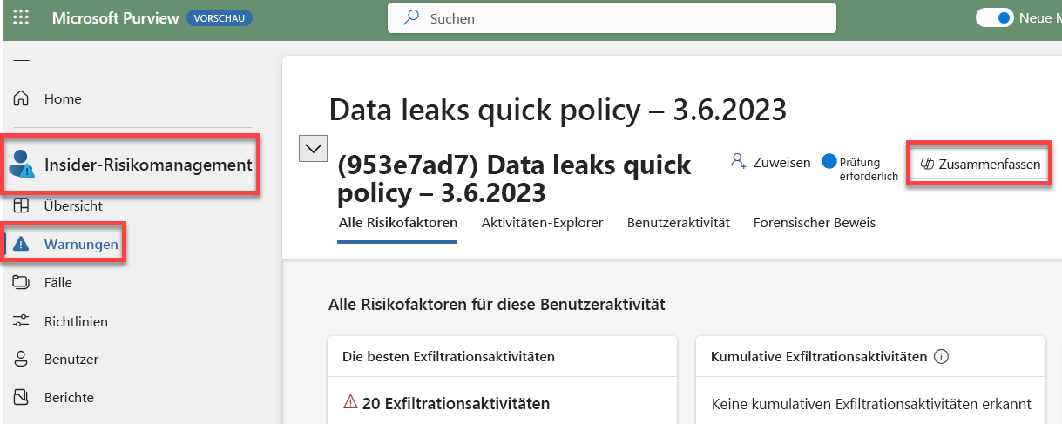Select Warnungen in the sidebar
This screenshot has height=424, width=1062.
coord(80,245)
